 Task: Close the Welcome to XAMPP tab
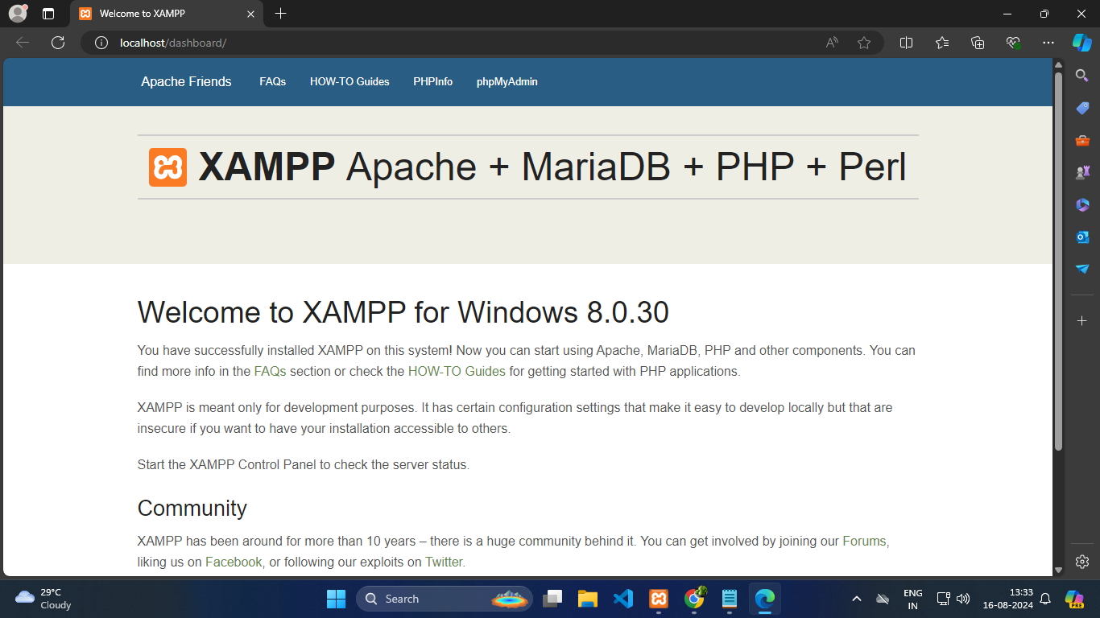click(x=250, y=14)
